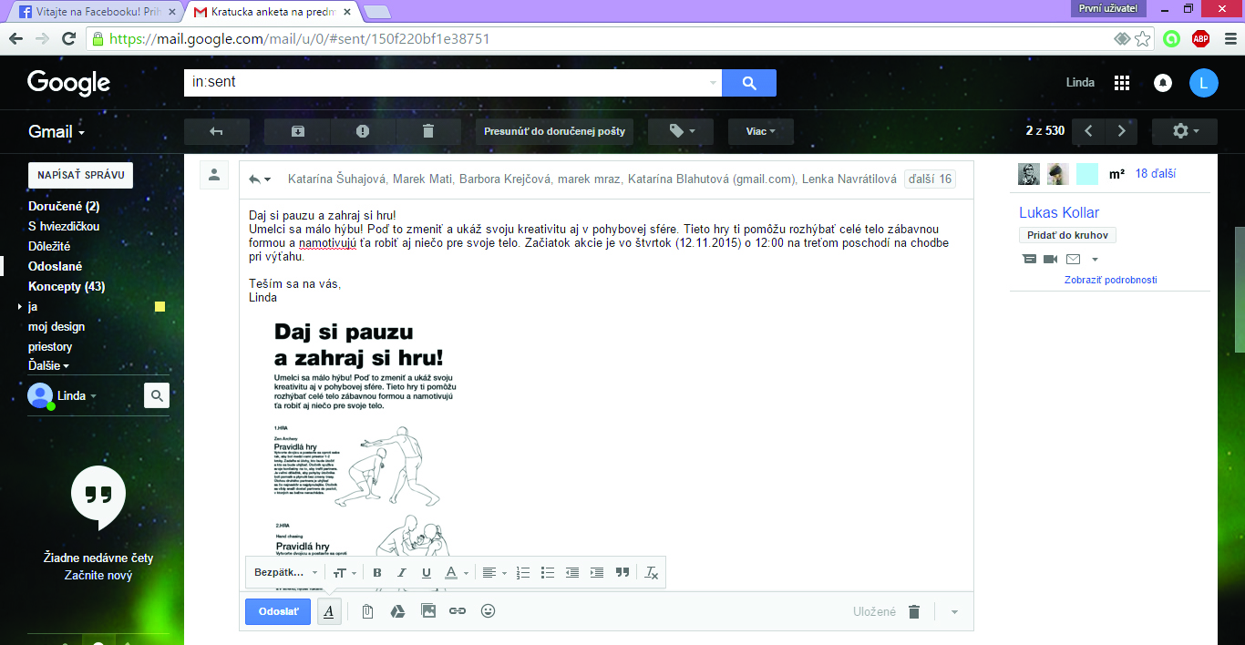Open the Koncepty (43) folder

[67, 286]
